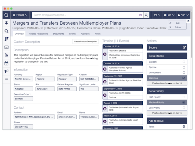Click the Address field 1200 K Street NW
Screen dimensions: 195x146
(34, 117)
